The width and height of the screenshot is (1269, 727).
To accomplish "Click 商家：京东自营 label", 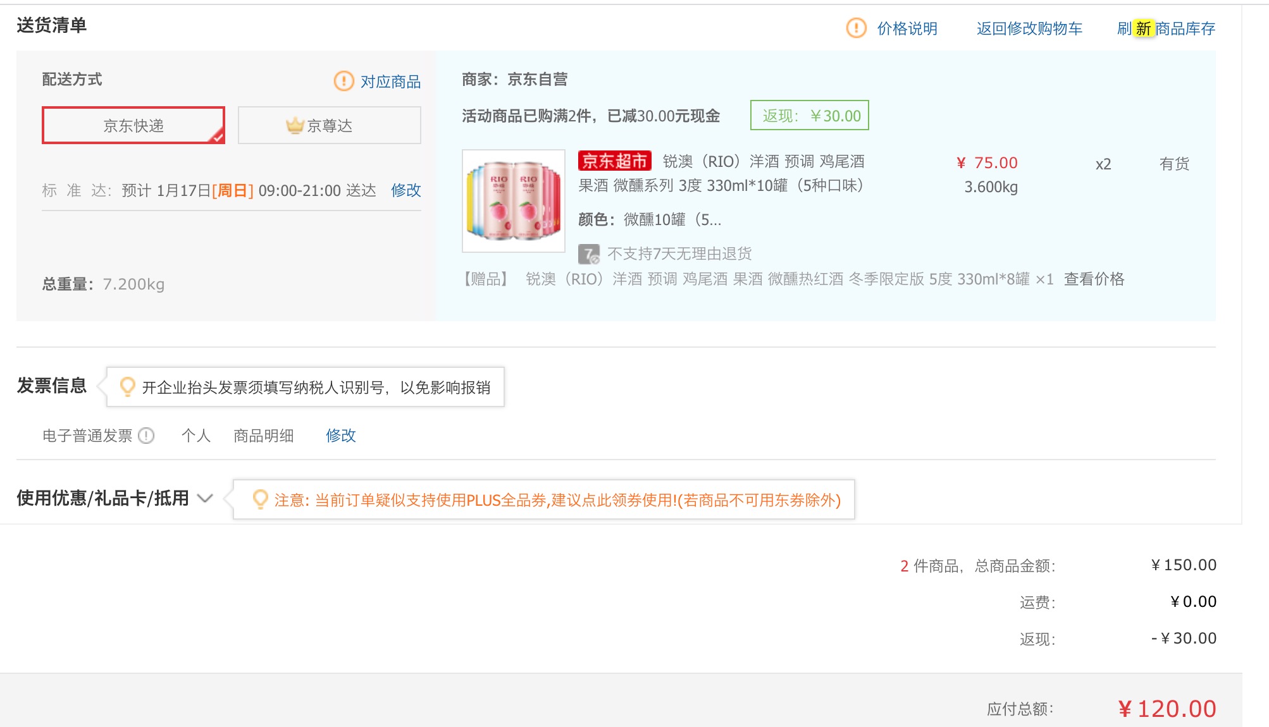I will [x=514, y=79].
